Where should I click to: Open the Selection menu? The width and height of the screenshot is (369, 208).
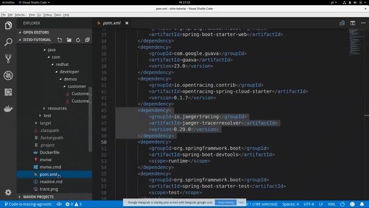(21, 15)
